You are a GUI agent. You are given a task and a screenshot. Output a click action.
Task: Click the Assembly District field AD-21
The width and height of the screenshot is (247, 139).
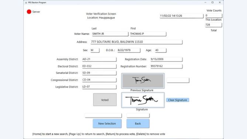click(99, 59)
